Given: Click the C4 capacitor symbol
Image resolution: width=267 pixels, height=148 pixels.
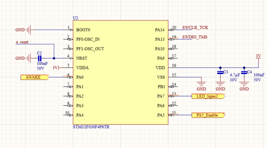Looking at the screenshot, I should coord(244,73).
